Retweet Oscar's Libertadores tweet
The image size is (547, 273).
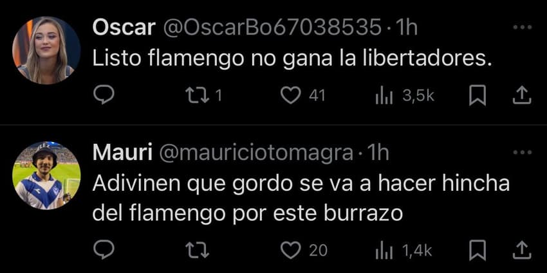coord(197,96)
